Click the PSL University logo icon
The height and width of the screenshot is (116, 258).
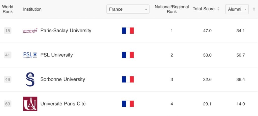30,55
